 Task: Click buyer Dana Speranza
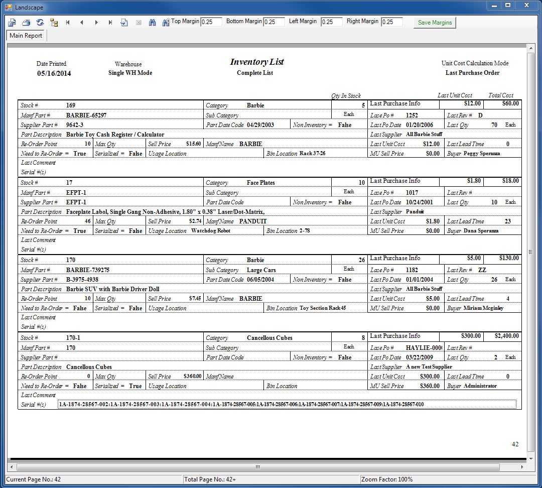click(x=481, y=230)
